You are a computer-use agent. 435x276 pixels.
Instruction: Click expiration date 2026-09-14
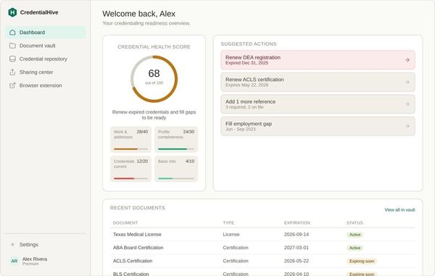coord(297,235)
